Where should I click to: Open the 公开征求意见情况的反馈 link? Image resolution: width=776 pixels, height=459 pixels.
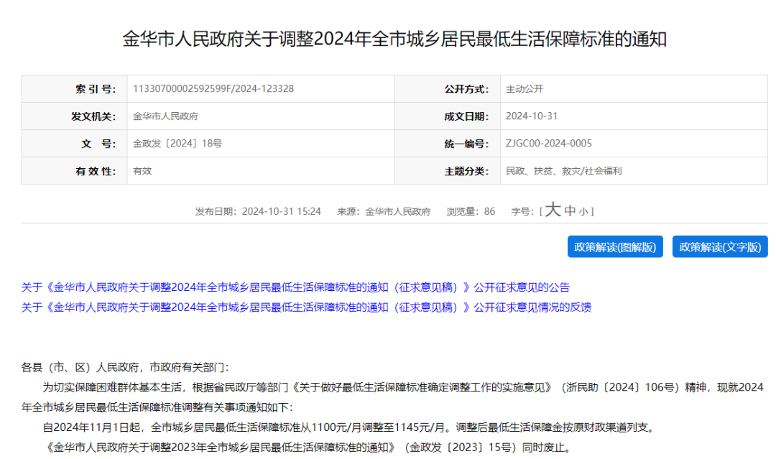(306, 307)
